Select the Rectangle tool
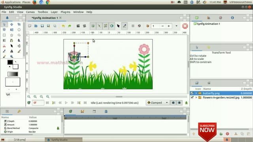Viewport: 253px width, 142px height. coord(4,35)
